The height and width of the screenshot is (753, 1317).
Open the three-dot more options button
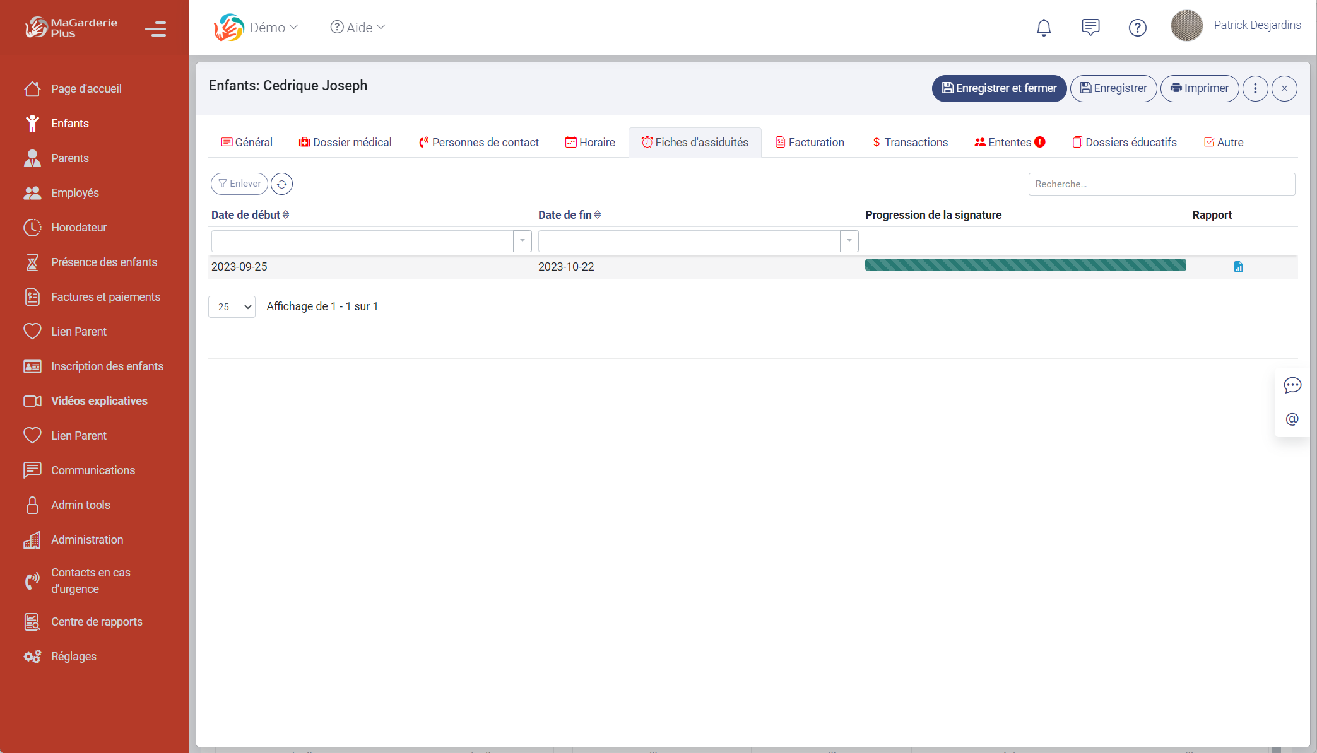click(1255, 88)
